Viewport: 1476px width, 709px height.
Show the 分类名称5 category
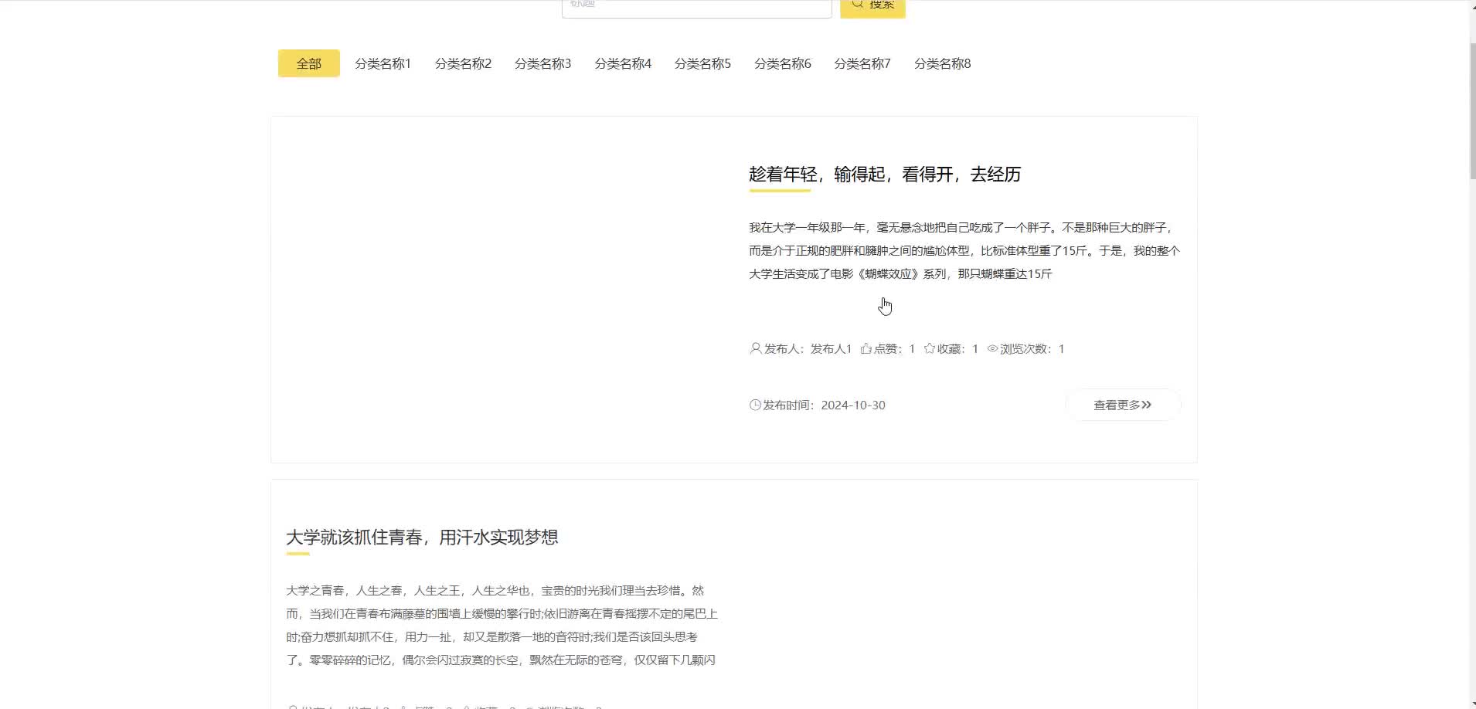pyautogui.click(x=702, y=63)
